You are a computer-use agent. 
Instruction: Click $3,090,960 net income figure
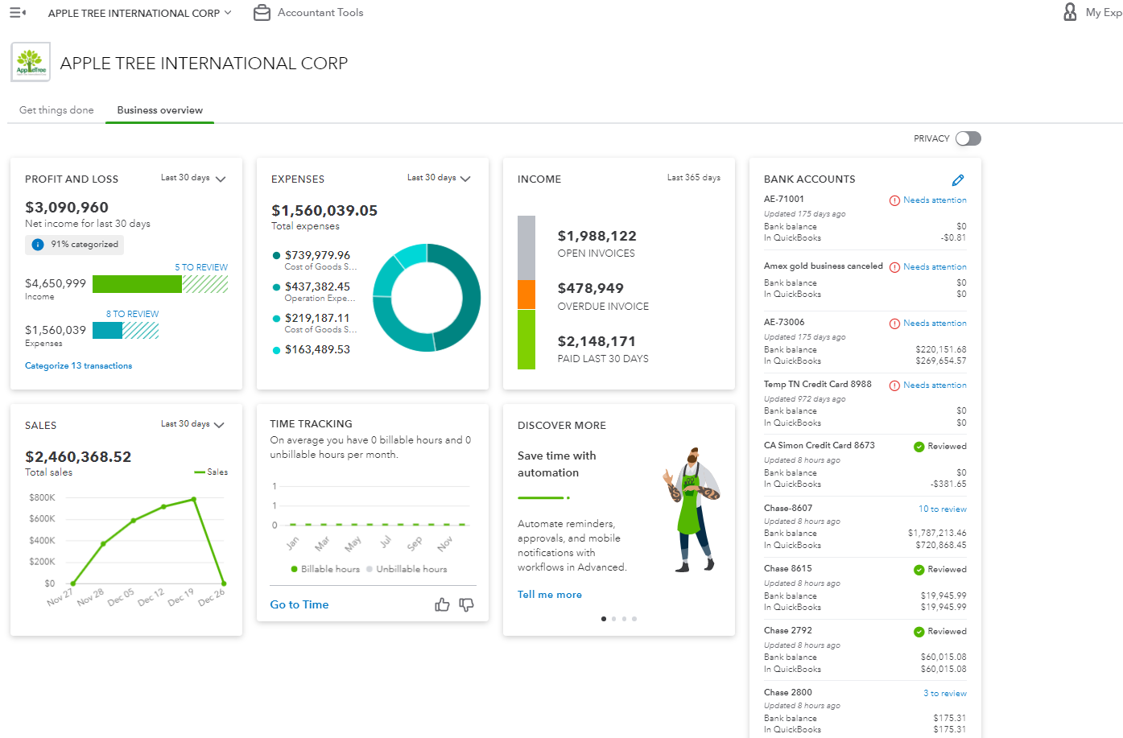click(67, 208)
